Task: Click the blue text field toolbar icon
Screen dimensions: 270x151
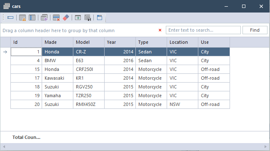Action: coord(10,18)
